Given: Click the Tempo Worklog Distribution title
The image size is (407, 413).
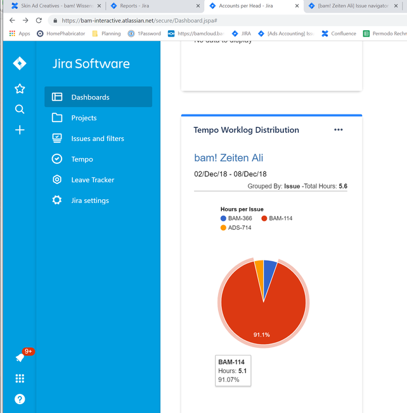Looking at the screenshot, I should click(246, 130).
